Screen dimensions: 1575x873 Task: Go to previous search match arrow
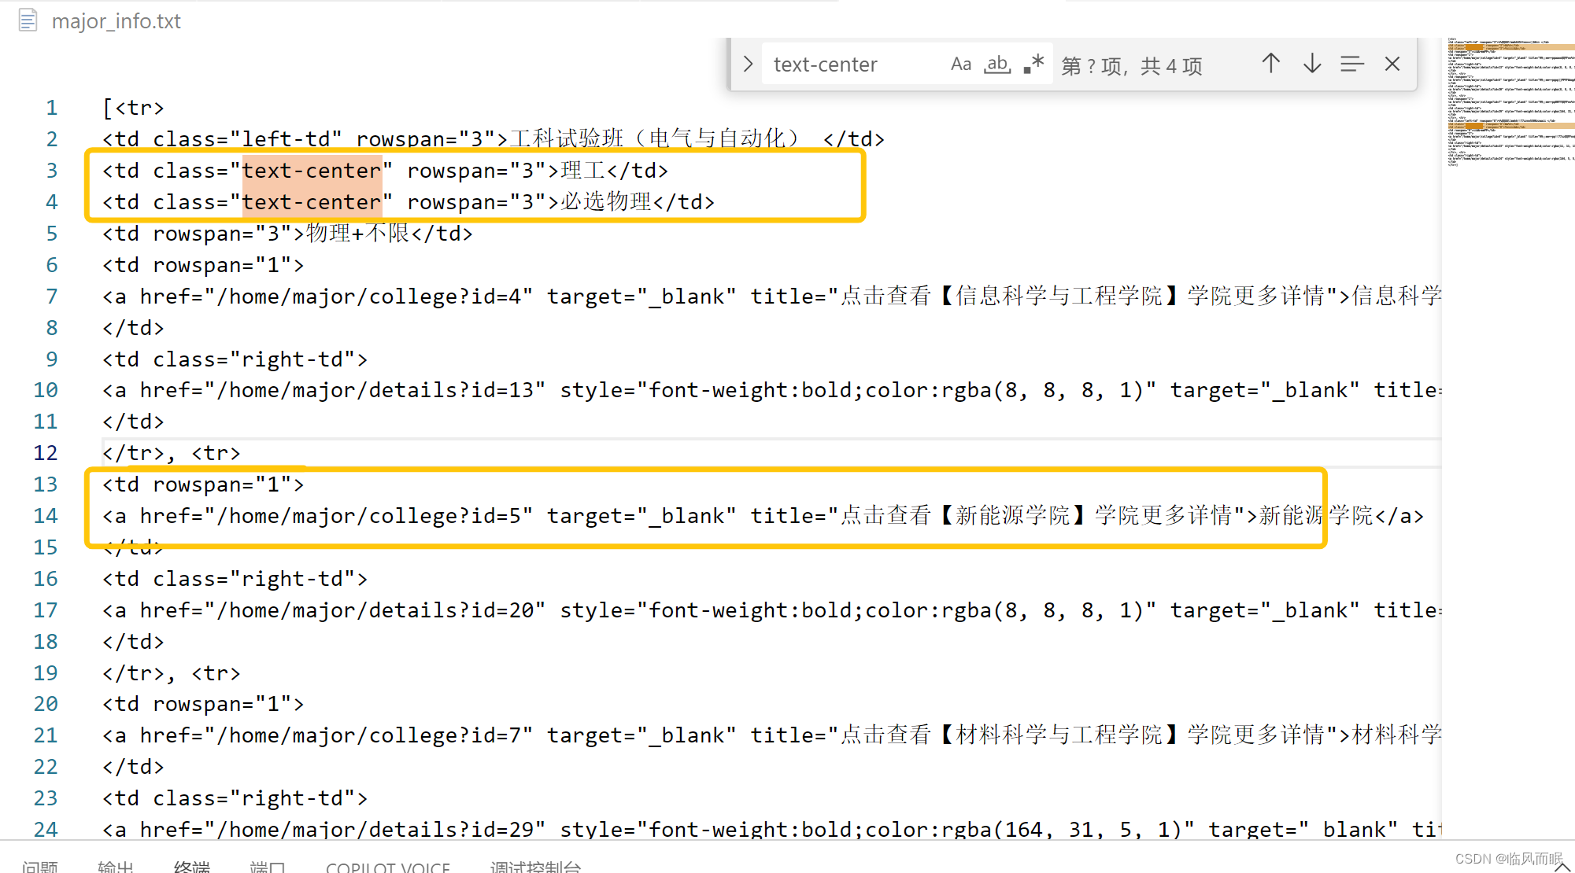pyautogui.click(x=1270, y=64)
